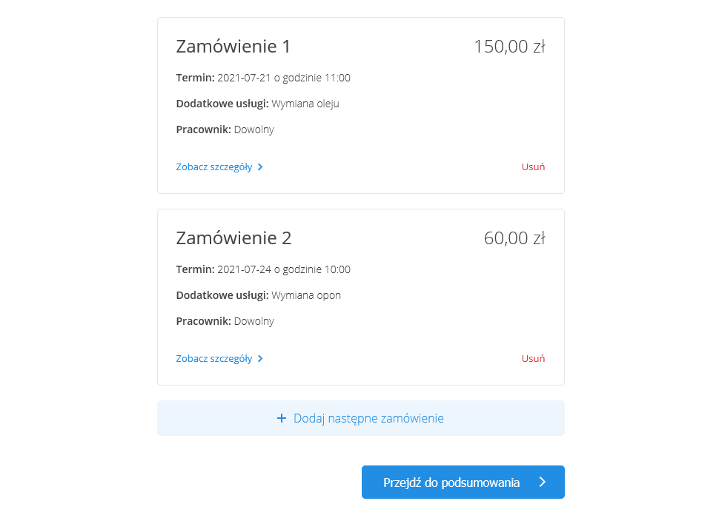This screenshot has width=719, height=518.
Task: Click the date 2021-07-24 o godzinie 10:00
Action: coord(284,269)
